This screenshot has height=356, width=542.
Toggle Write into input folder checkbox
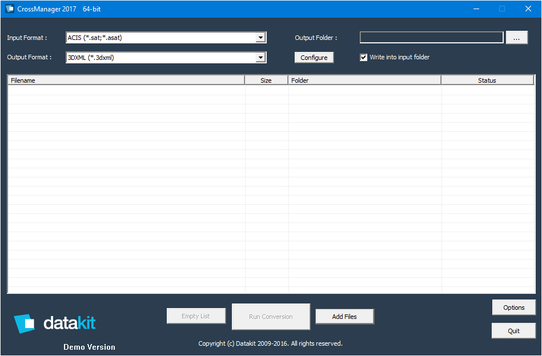click(x=363, y=57)
